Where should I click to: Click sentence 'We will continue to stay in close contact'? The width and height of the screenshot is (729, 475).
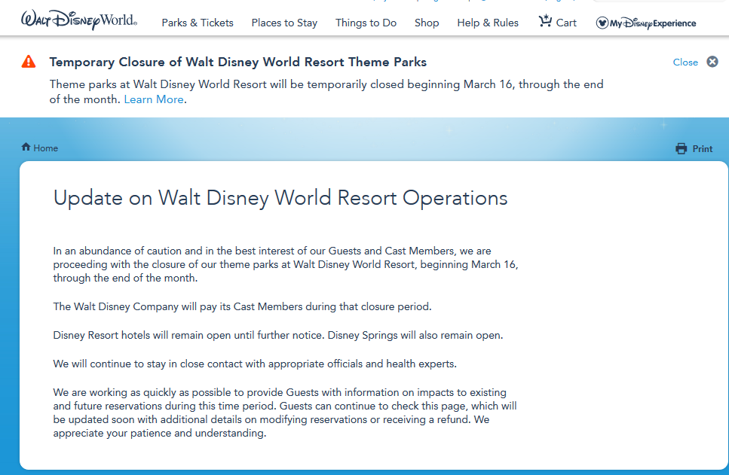(x=255, y=364)
